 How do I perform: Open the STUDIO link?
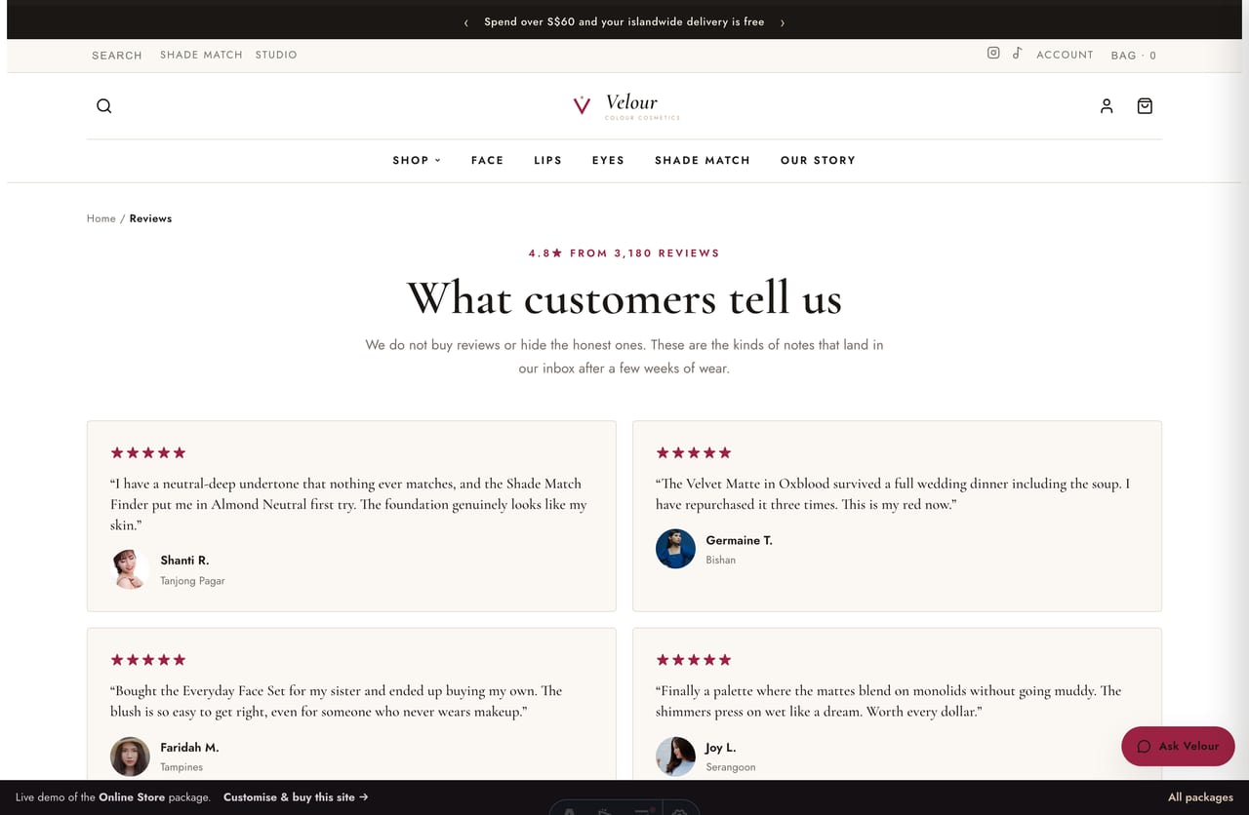[x=276, y=55]
